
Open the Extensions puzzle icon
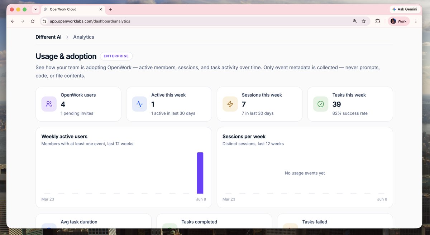(x=378, y=21)
